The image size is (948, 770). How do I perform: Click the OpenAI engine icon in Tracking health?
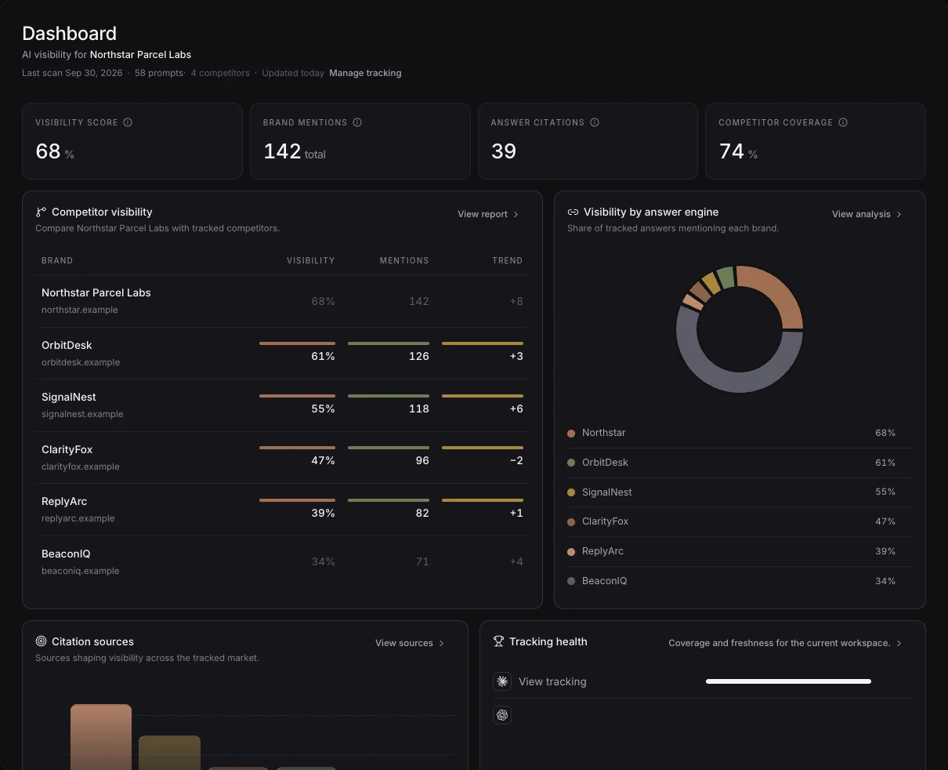tap(502, 715)
